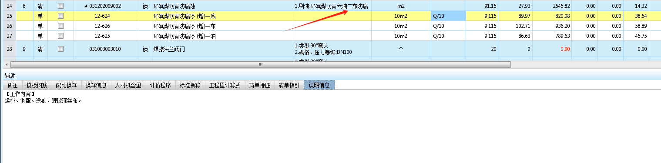This screenshot has width=661, height=163.
Task: Click the total cell 2545.82
Action: (552, 6)
